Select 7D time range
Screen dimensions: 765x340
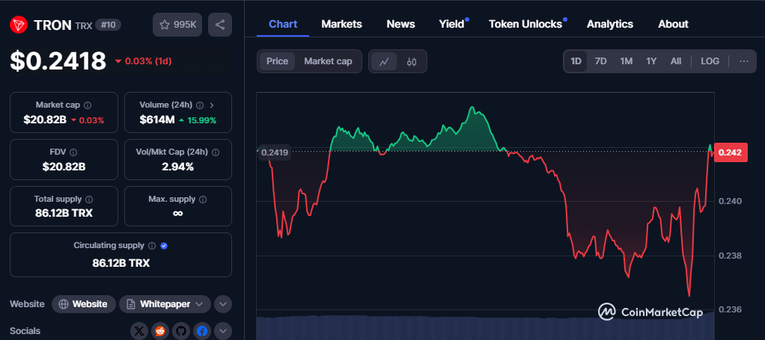click(x=600, y=61)
